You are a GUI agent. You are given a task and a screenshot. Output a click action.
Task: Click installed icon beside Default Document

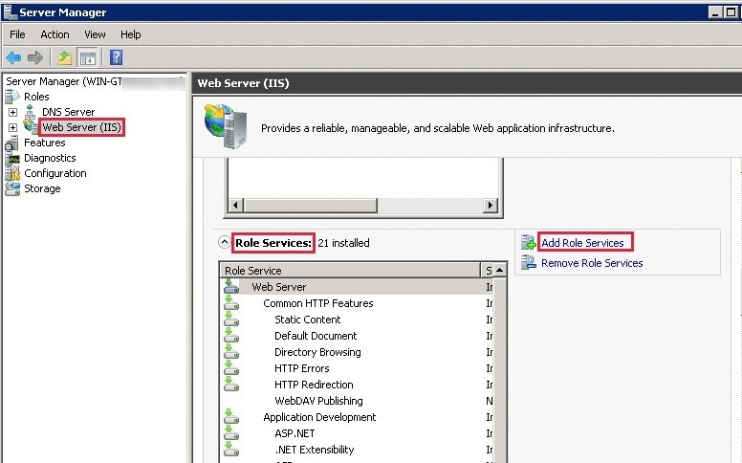pos(231,336)
